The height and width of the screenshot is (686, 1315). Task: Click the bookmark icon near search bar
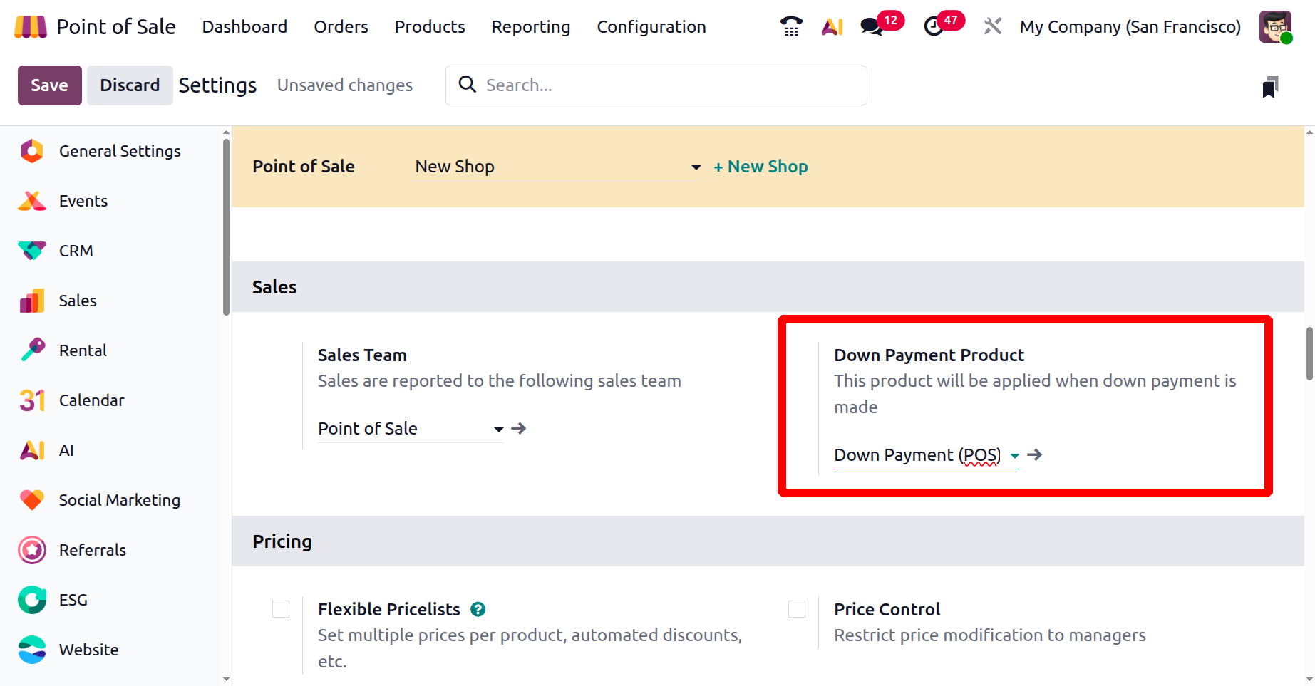[x=1270, y=87]
